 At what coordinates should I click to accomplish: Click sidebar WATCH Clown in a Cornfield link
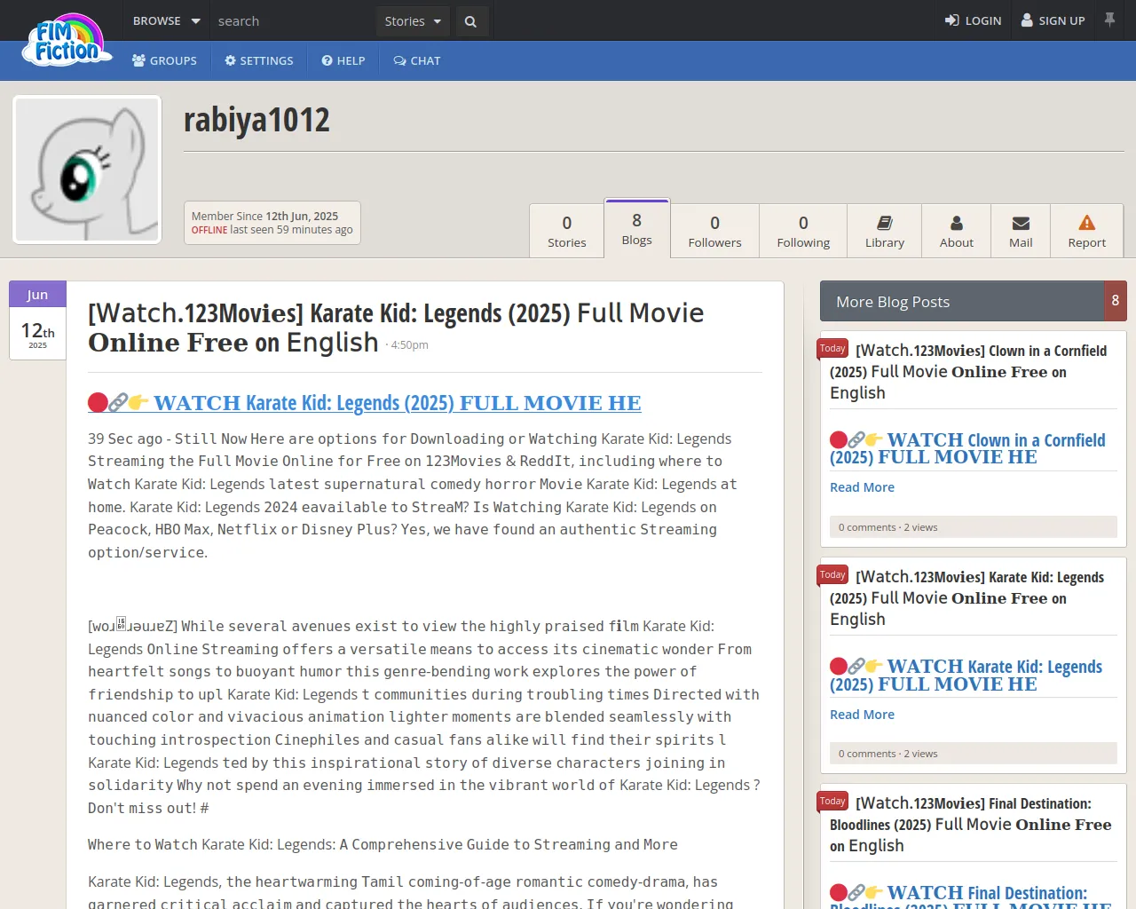click(x=967, y=448)
